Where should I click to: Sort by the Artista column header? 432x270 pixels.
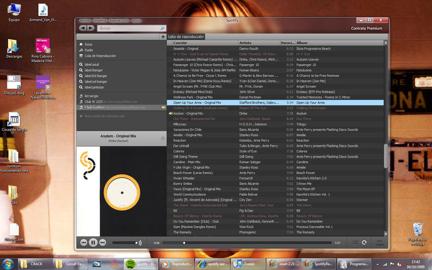pos(259,43)
